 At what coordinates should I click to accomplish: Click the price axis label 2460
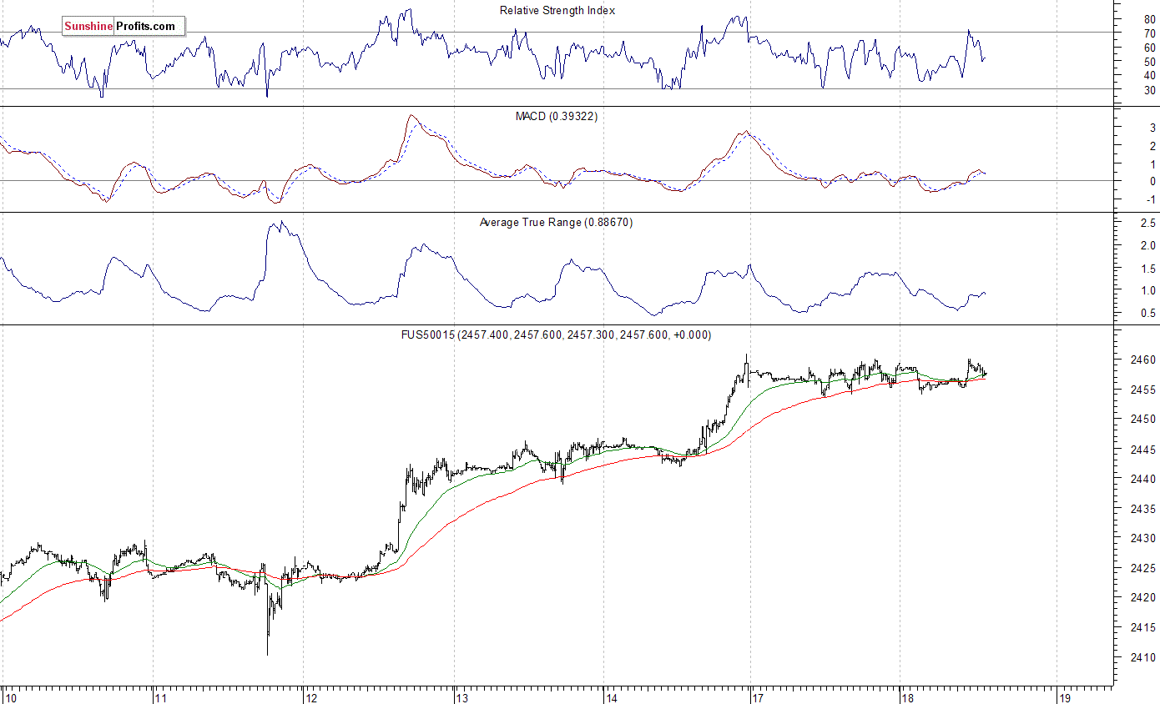1144,360
